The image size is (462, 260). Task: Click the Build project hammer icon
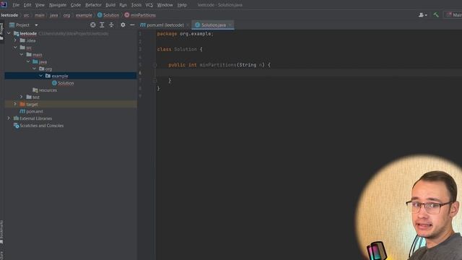point(436,14)
